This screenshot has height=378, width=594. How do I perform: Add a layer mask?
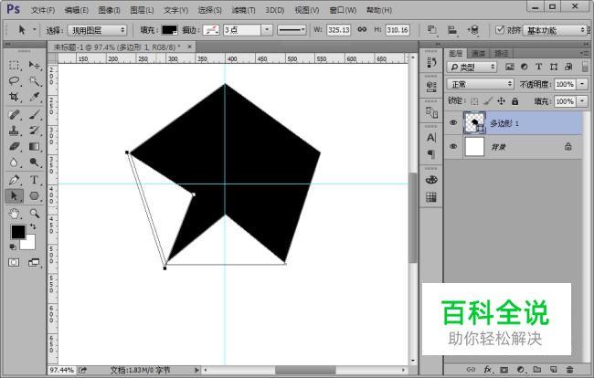504,369
